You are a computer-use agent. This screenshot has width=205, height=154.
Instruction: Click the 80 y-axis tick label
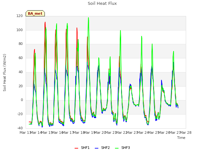tap(20, 44)
